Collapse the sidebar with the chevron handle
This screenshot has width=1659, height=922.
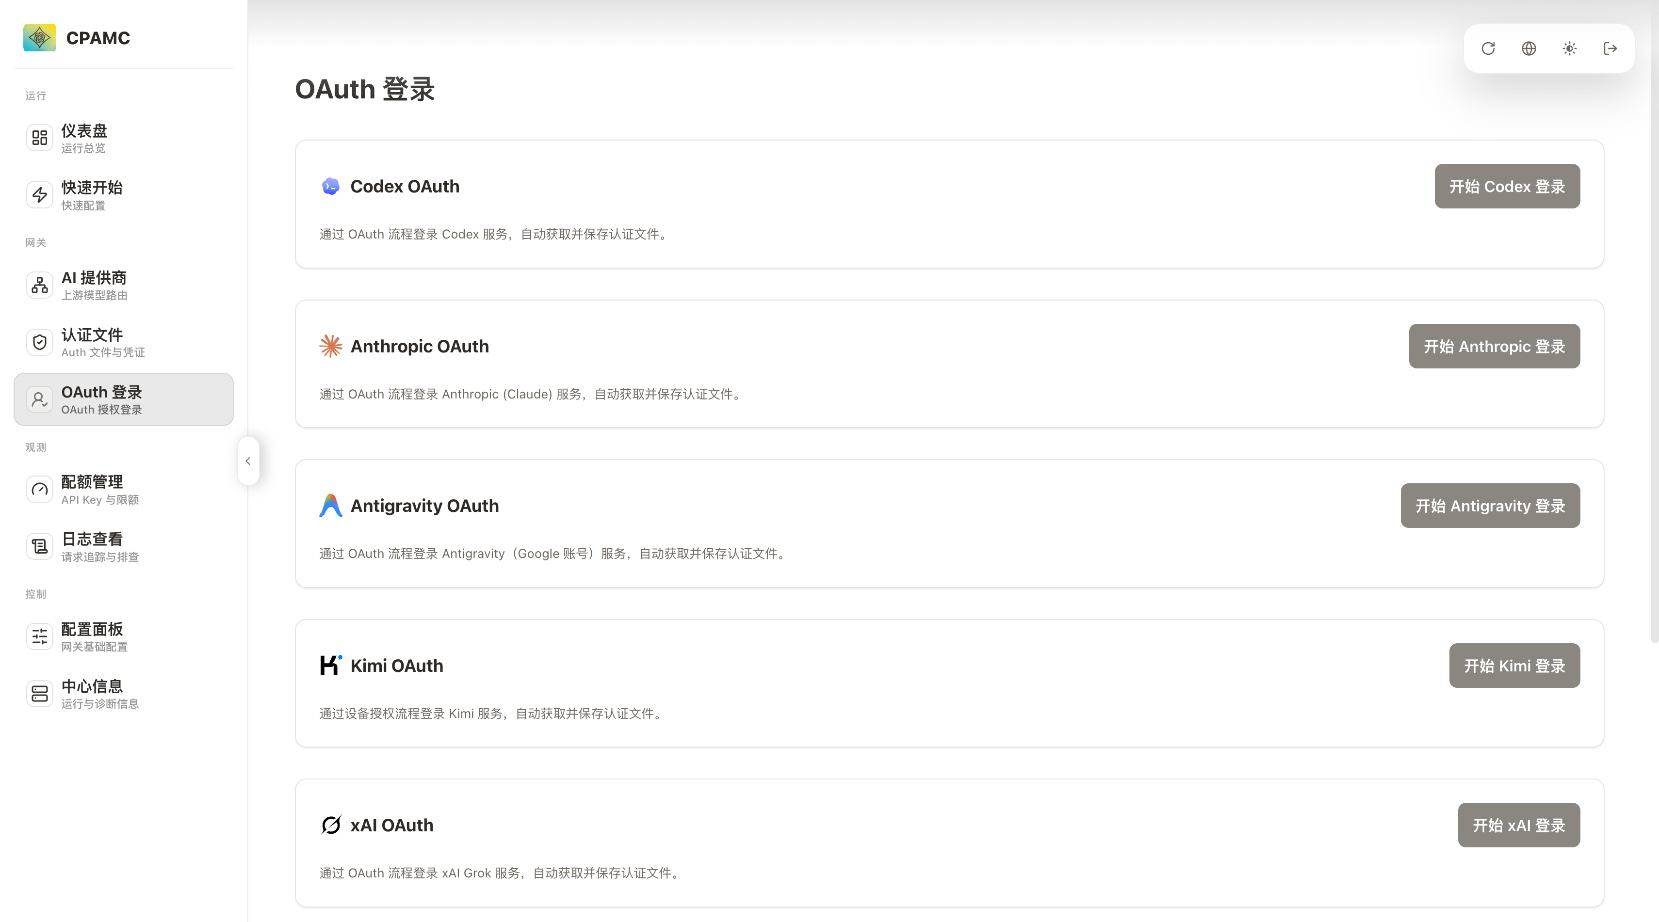point(248,461)
